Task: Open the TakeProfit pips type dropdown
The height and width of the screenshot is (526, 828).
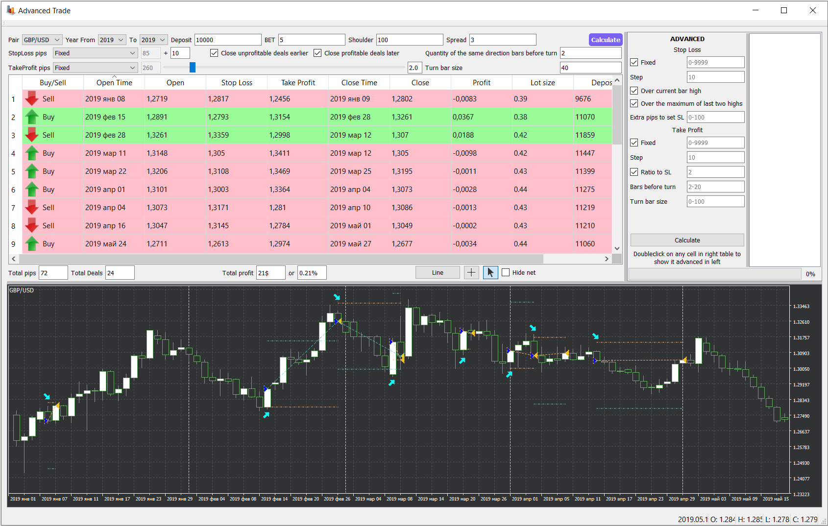Action: (95, 68)
